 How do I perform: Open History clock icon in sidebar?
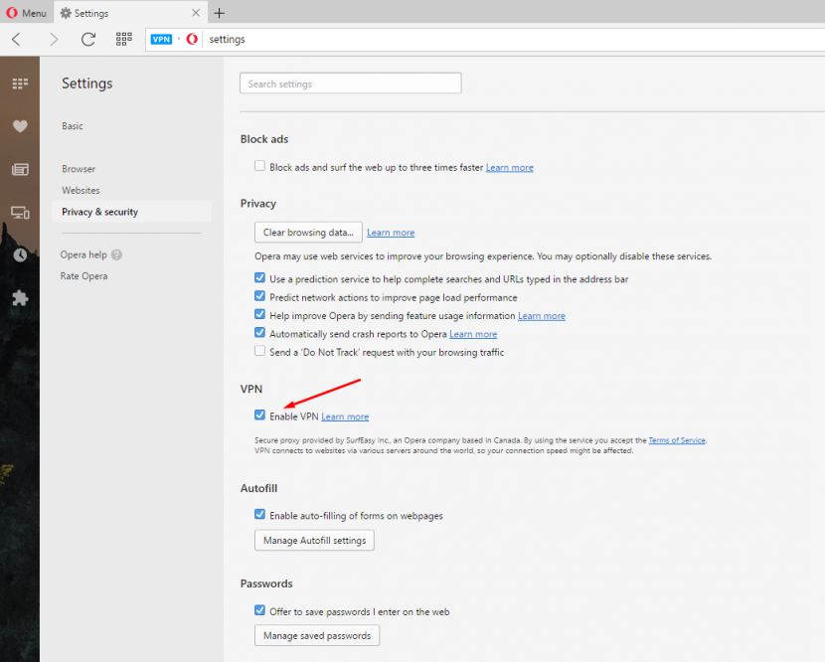(x=20, y=255)
